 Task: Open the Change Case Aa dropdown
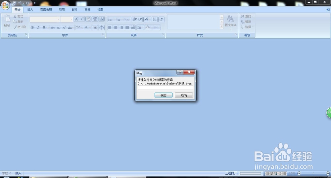[70, 28]
